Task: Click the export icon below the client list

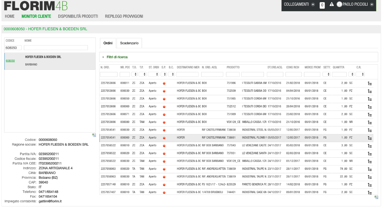Action: coord(94,135)
